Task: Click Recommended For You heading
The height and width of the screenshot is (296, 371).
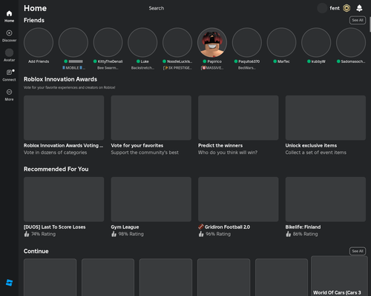Action: 56,169
